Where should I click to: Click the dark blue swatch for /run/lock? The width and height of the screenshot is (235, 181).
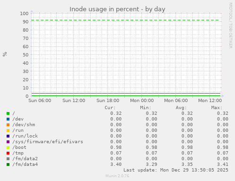8,136
